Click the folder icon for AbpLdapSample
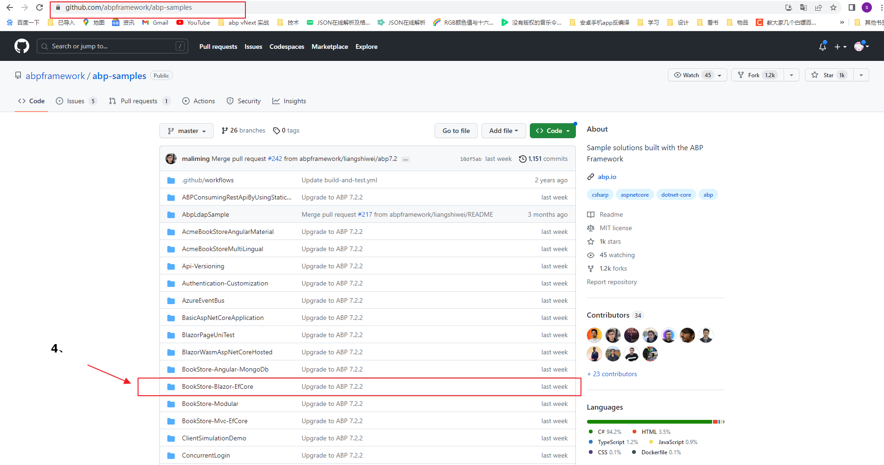Image resolution: width=884 pixels, height=465 pixels. pyautogui.click(x=171, y=215)
